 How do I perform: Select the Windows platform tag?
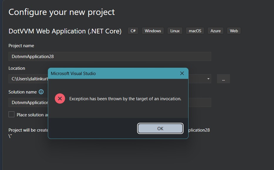[x=153, y=31]
